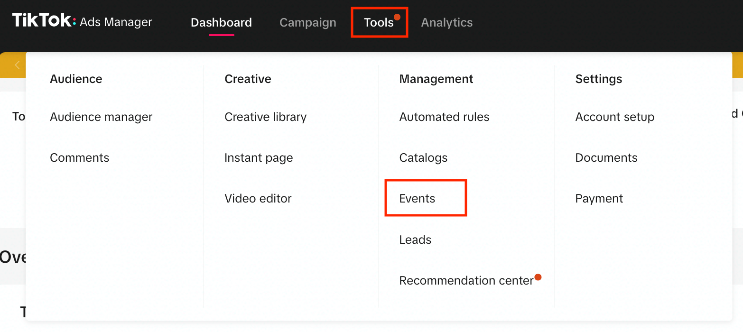This screenshot has height=332, width=743.
Task: Select Comments under Audience
Action: pyautogui.click(x=79, y=157)
